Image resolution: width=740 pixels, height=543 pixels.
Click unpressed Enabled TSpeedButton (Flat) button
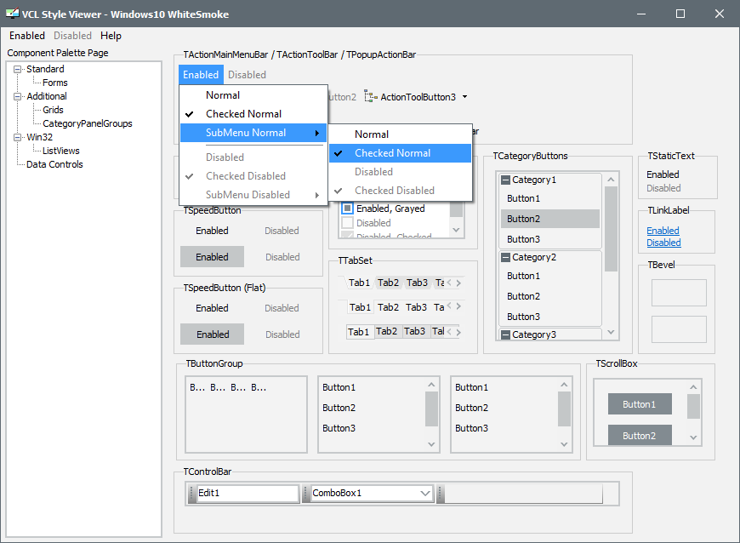[x=212, y=308]
